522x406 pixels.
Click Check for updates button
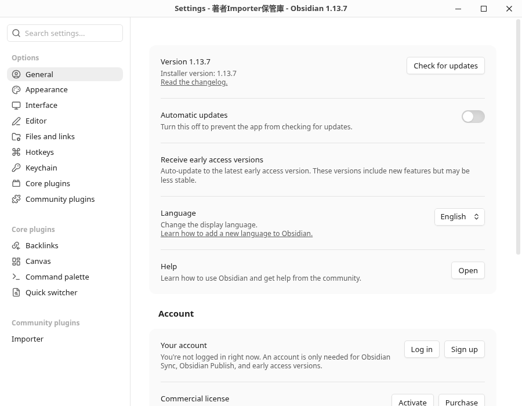pos(445,66)
